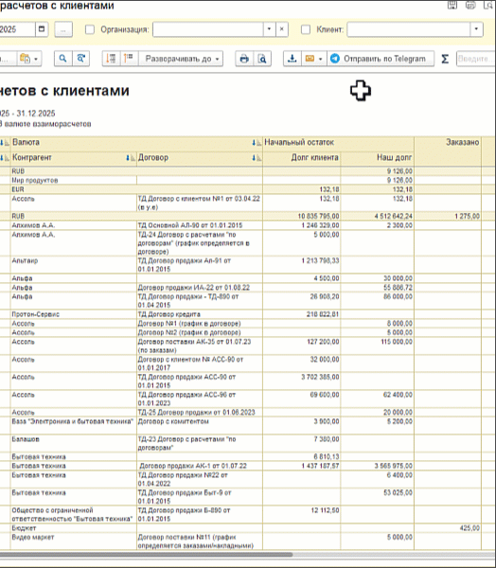The image size is (496, 568).
Task: Click inside the Клиент input field
Action: click(x=409, y=29)
